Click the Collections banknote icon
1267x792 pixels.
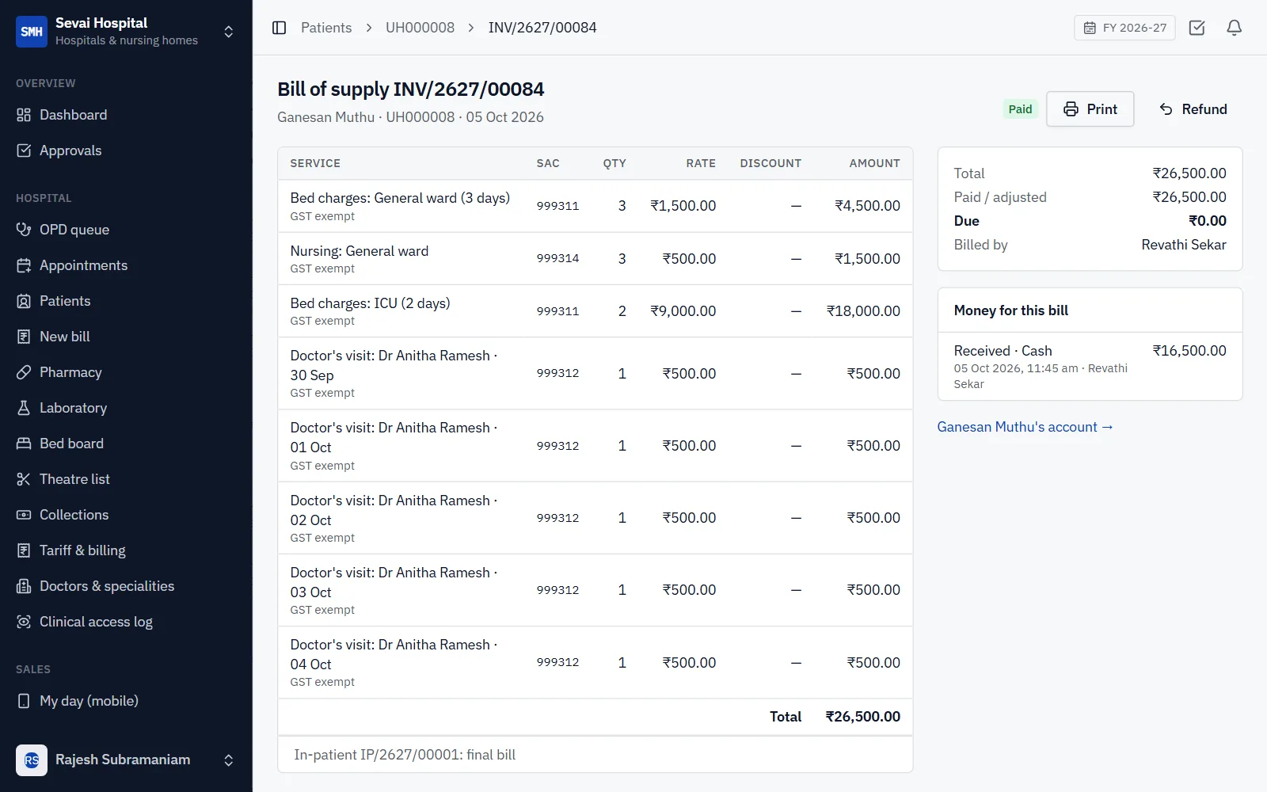click(24, 515)
